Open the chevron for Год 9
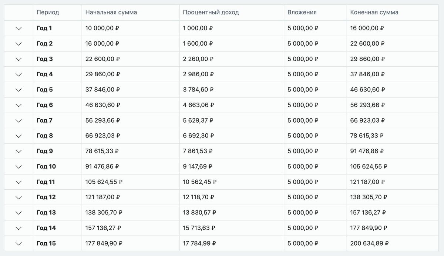Screen dimensions: 444x256 click(x=18, y=151)
